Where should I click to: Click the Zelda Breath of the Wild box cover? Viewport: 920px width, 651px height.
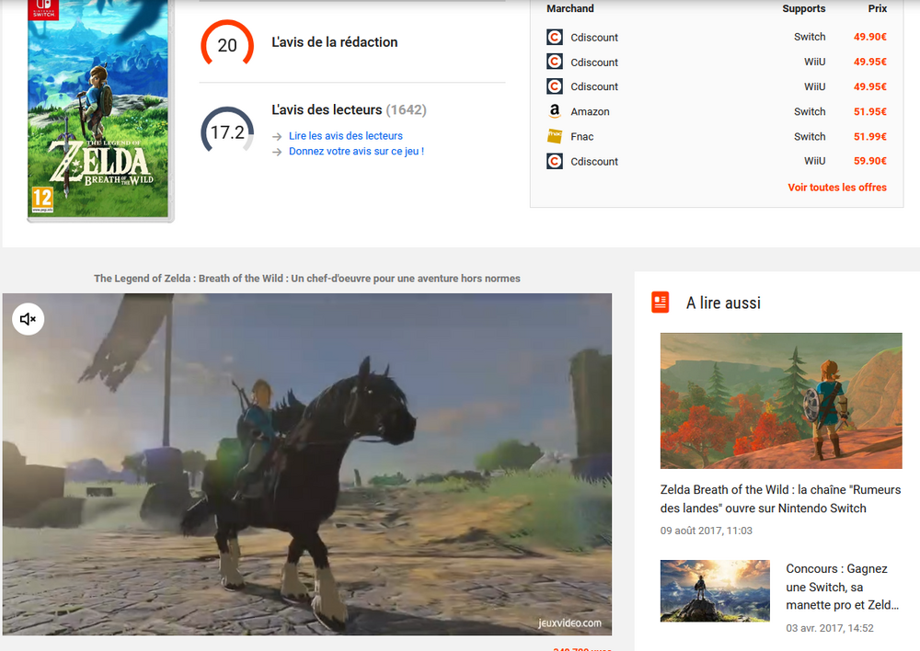98,108
